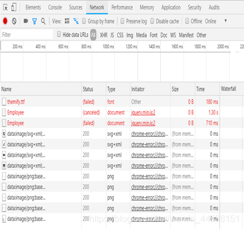
Task: Open jquery.min.js:2 link in canceled Employee row
Action: [x=143, y=113]
